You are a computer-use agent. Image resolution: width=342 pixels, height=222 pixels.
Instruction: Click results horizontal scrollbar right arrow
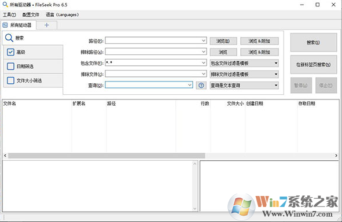click(x=336, y=156)
